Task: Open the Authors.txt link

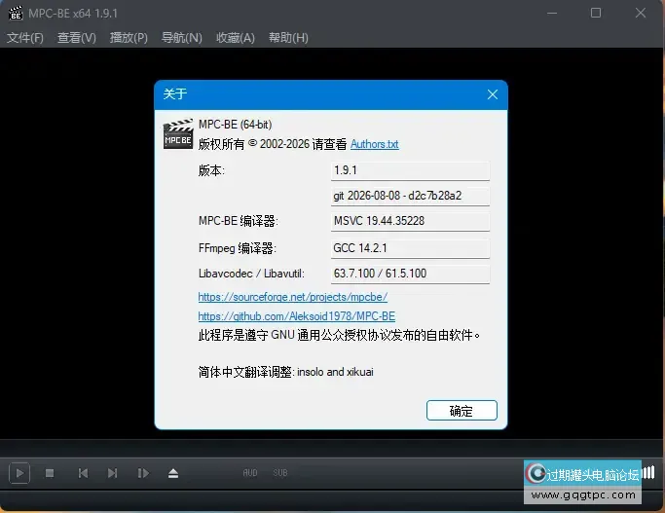Action: pos(375,144)
